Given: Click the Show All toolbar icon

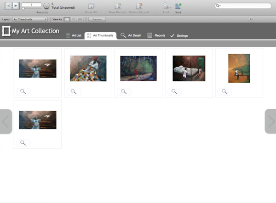Looking at the screenshot, I should pyautogui.click(x=91, y=6).
